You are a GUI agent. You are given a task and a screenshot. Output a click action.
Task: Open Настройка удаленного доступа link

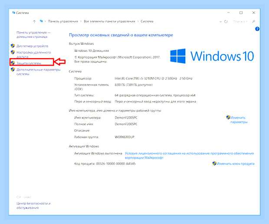[34, 54]
